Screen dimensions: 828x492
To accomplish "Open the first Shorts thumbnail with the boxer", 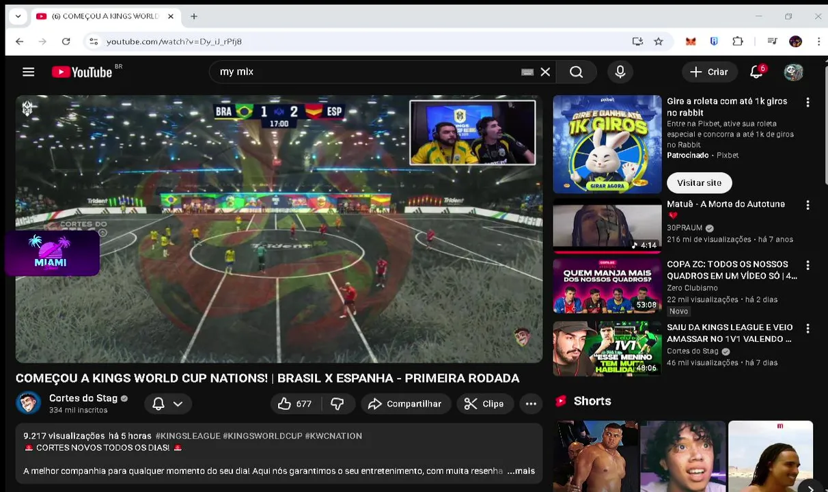I will (x=595, y=456).
